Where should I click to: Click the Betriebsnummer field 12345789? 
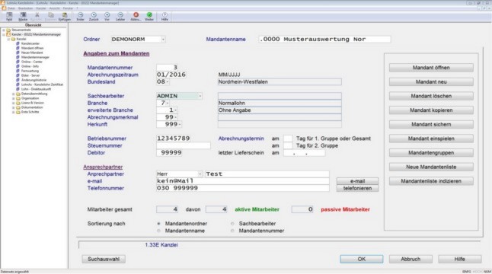point(173,139)
